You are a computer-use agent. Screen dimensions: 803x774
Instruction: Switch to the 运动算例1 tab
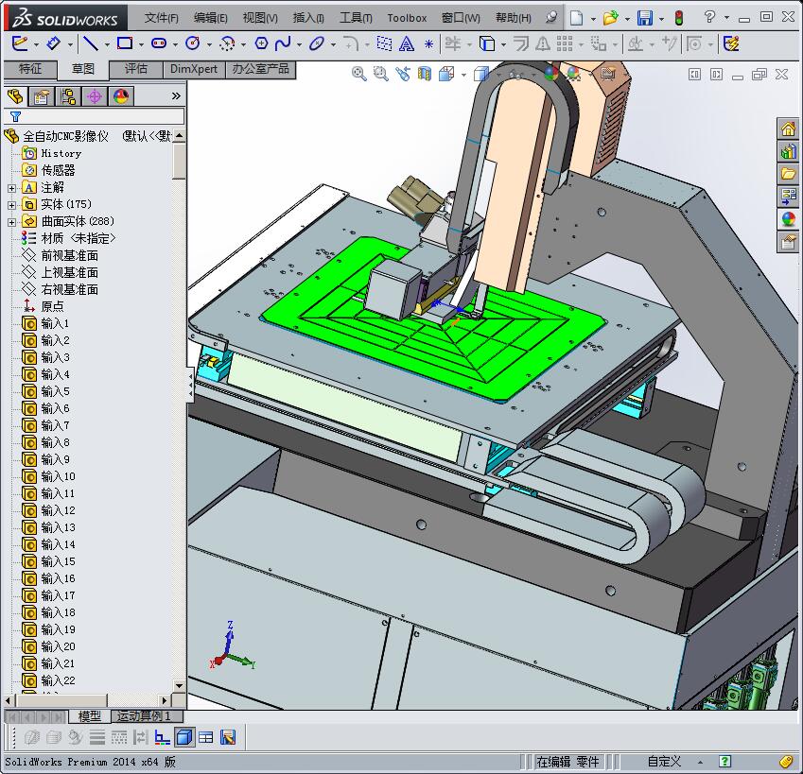(146, 715)
